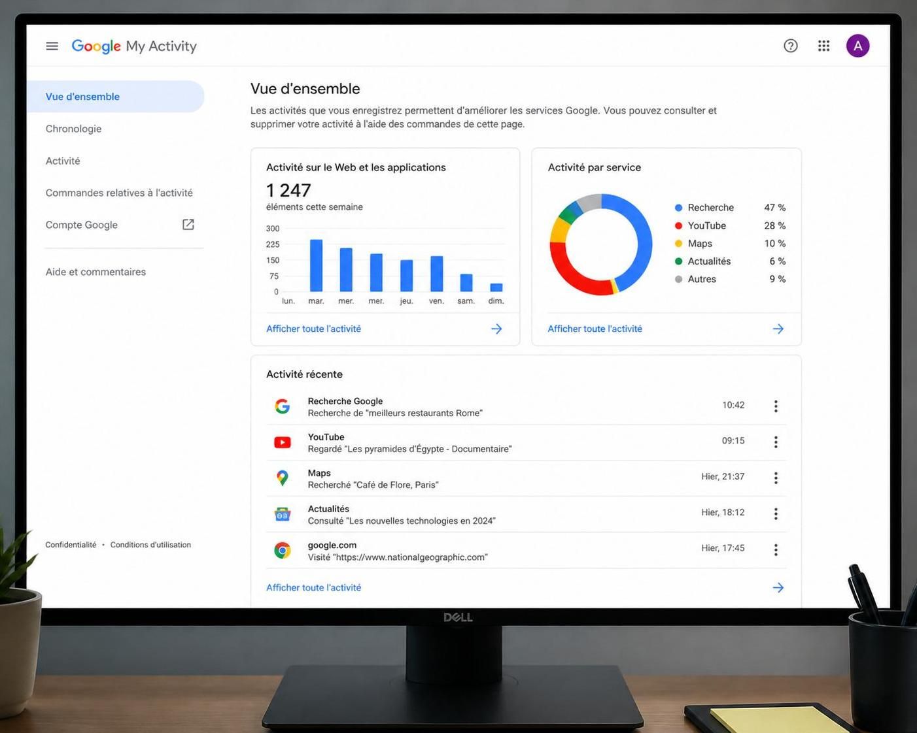Click red YouTube legend dot
This screenshot has height=733, width=917.
[678, 225]
